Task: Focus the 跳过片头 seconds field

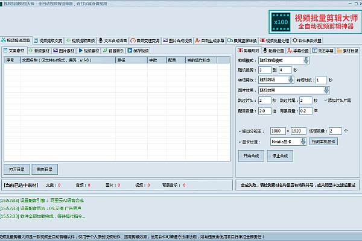Action: [x=265, y=101]
